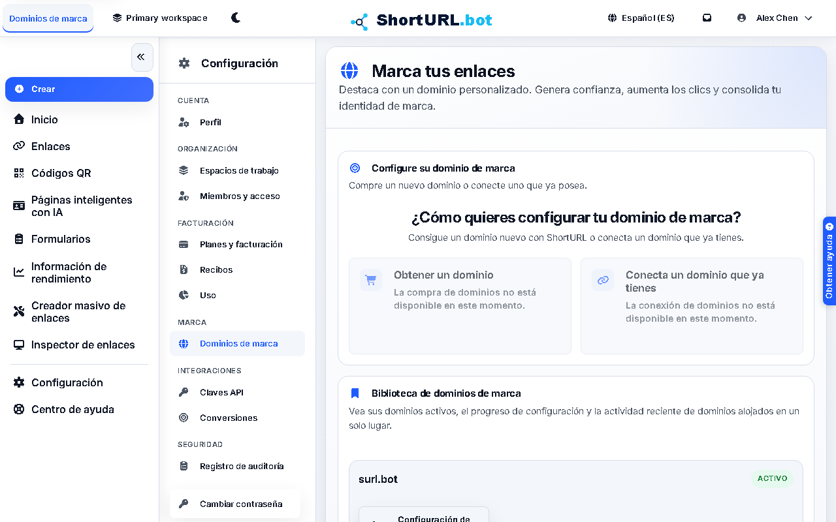Open Páginas inteligentes con IA

(x=79, y=206)
